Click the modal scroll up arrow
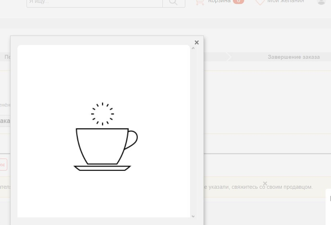This screenshot has height=225, width=331. pyautogui.click(x=193, y=48)
